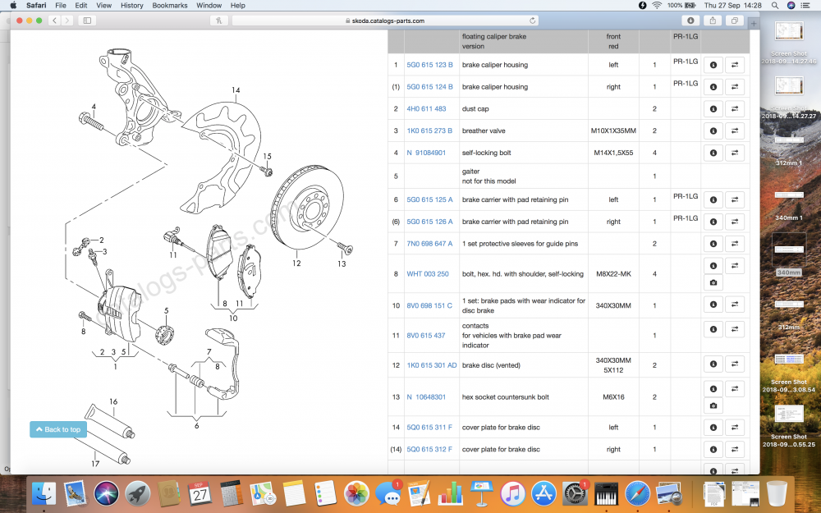821x513 pixels.
Task: Open the Safari application menu
Action: (x=36, y=5)
